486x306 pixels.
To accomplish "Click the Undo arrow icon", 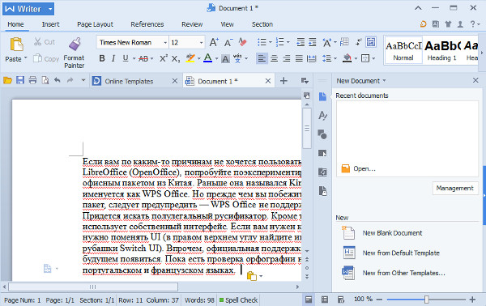I will pyautogui.click(x=58, y=80).
